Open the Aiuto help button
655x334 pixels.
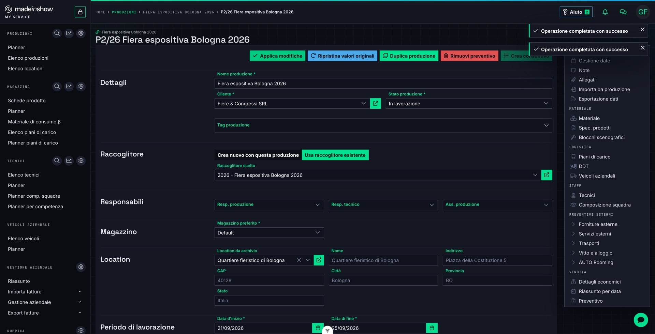tap(576, 12)
